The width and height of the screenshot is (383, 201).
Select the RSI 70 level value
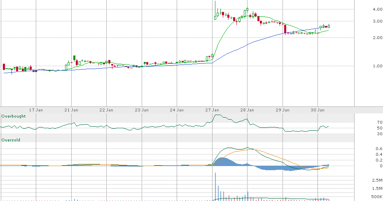pyautogui.click(x=380, y=122)
